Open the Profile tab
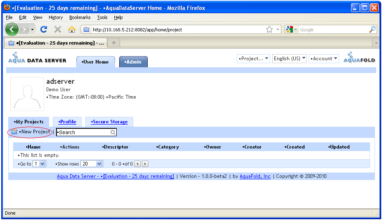The image size is (382, 220). point(67,122)
